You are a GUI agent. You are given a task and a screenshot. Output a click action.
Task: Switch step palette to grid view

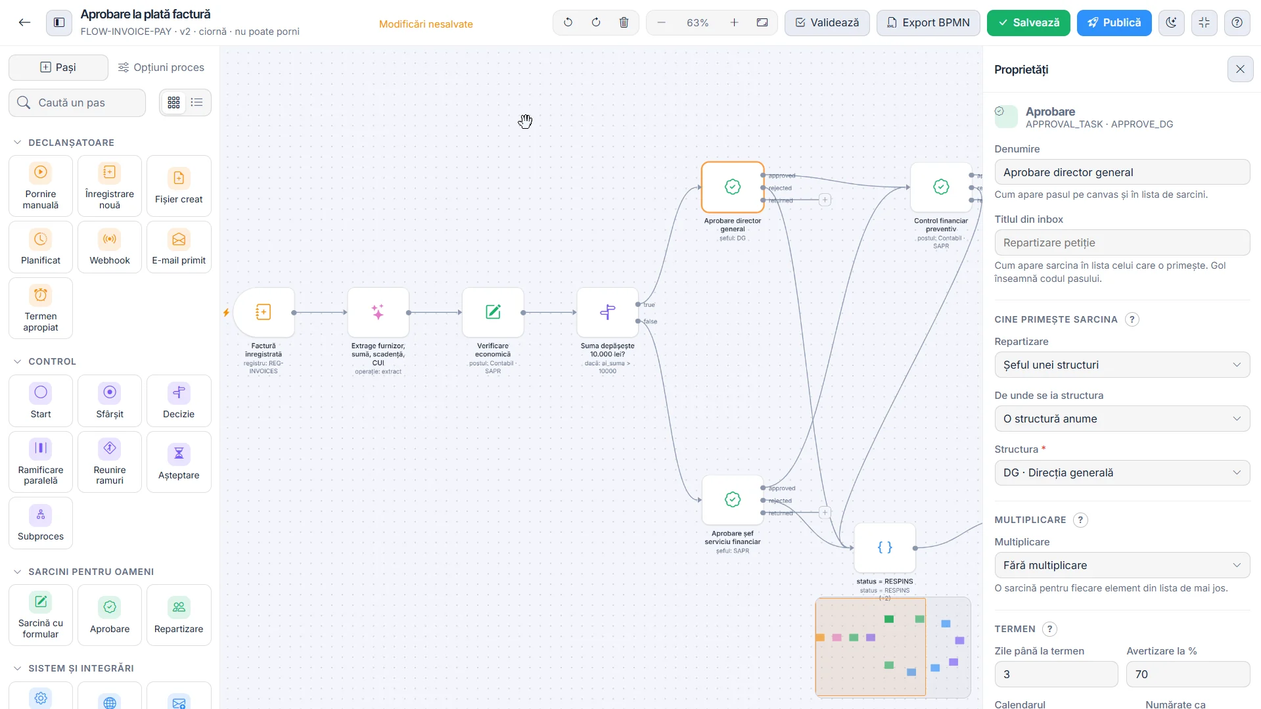tap(174, 103)
